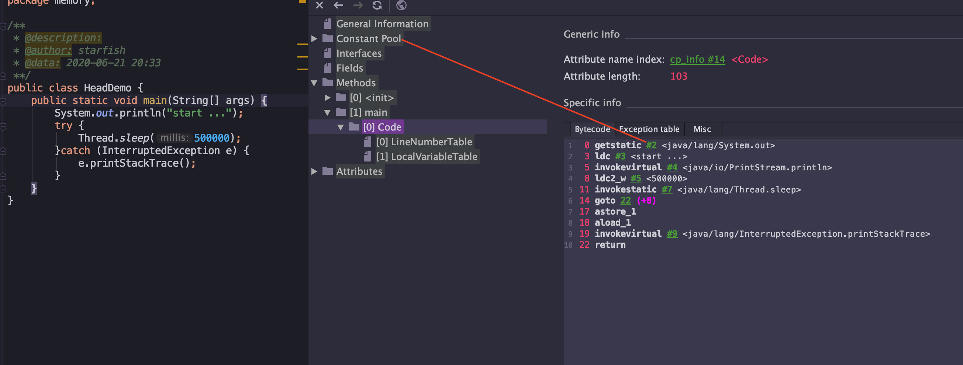Click the close X icon in toolbar

click(x=319, y=5)
